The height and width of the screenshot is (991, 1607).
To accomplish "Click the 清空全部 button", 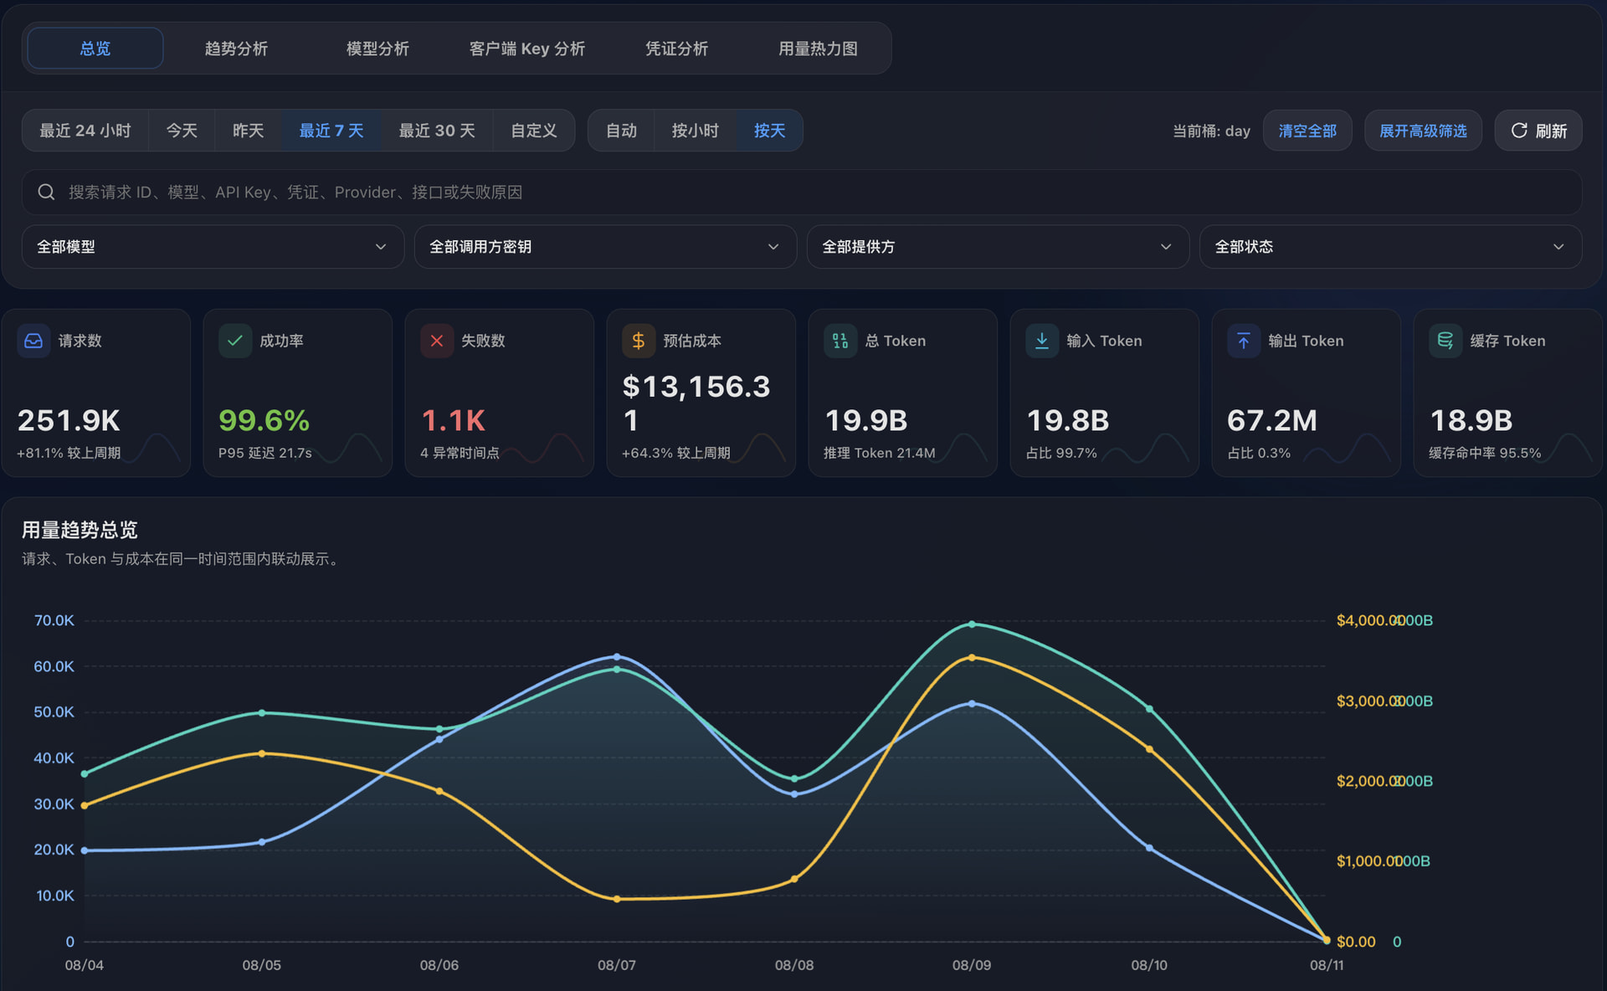I will tap(1307, 131).
